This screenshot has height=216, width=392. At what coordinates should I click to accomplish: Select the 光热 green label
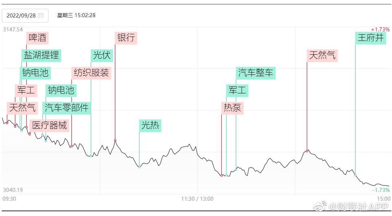coord(150,126)
